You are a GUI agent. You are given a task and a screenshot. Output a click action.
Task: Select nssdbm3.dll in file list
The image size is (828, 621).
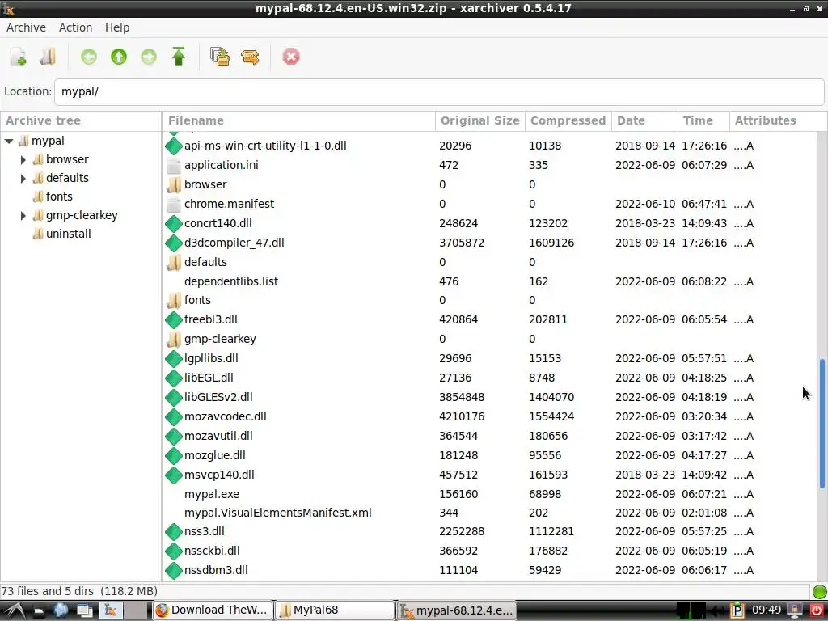point(216,570)
